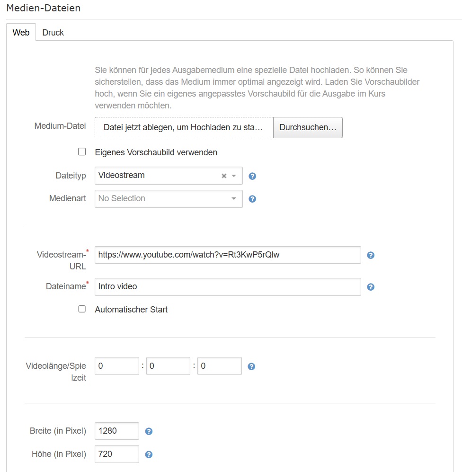462x472 pixels.
Task: Open the Medienart No Selection dropdown
Action: click(169, 199)
